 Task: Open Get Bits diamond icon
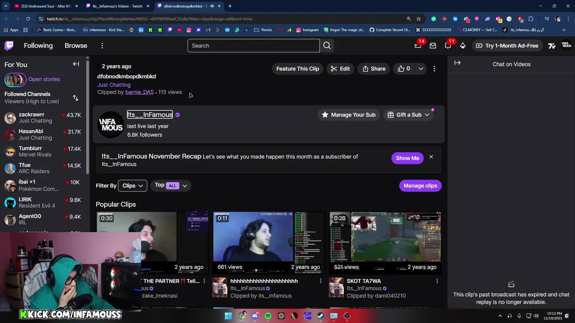coord(463,46)
